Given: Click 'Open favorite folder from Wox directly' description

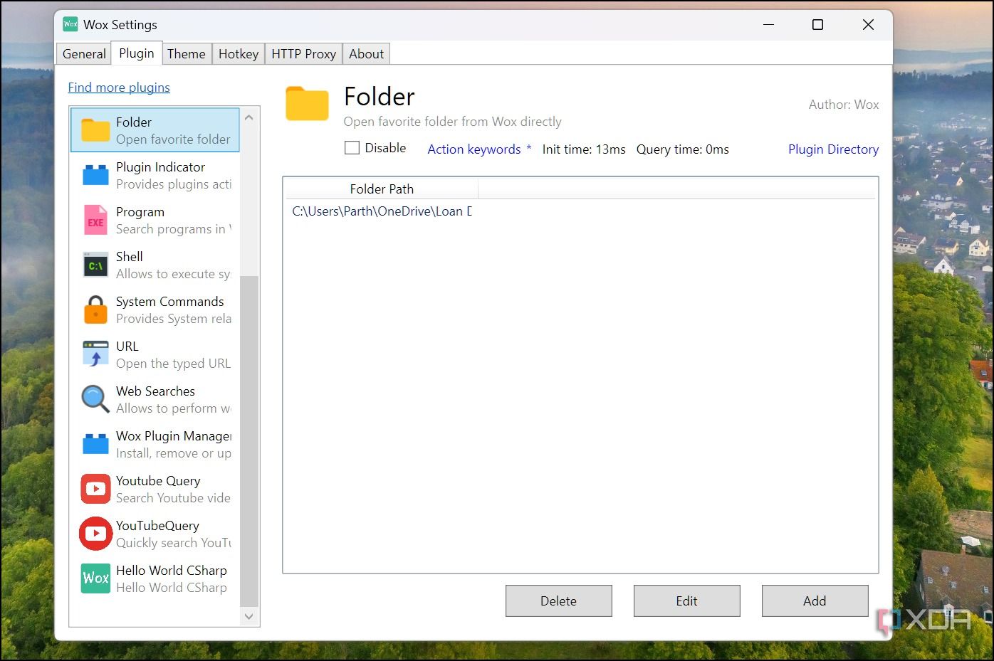Looking at the screenshot, I should [x=453, y=122].
